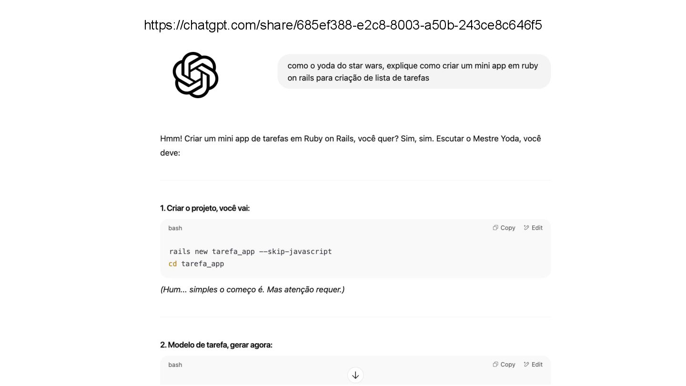Click the pencil edit icon in first block
This screenshot has height=386, width=686.
[x=526, y=228]
